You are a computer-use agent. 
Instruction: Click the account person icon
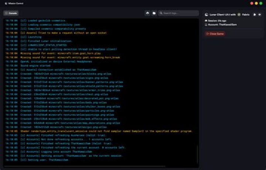point(206,25)
